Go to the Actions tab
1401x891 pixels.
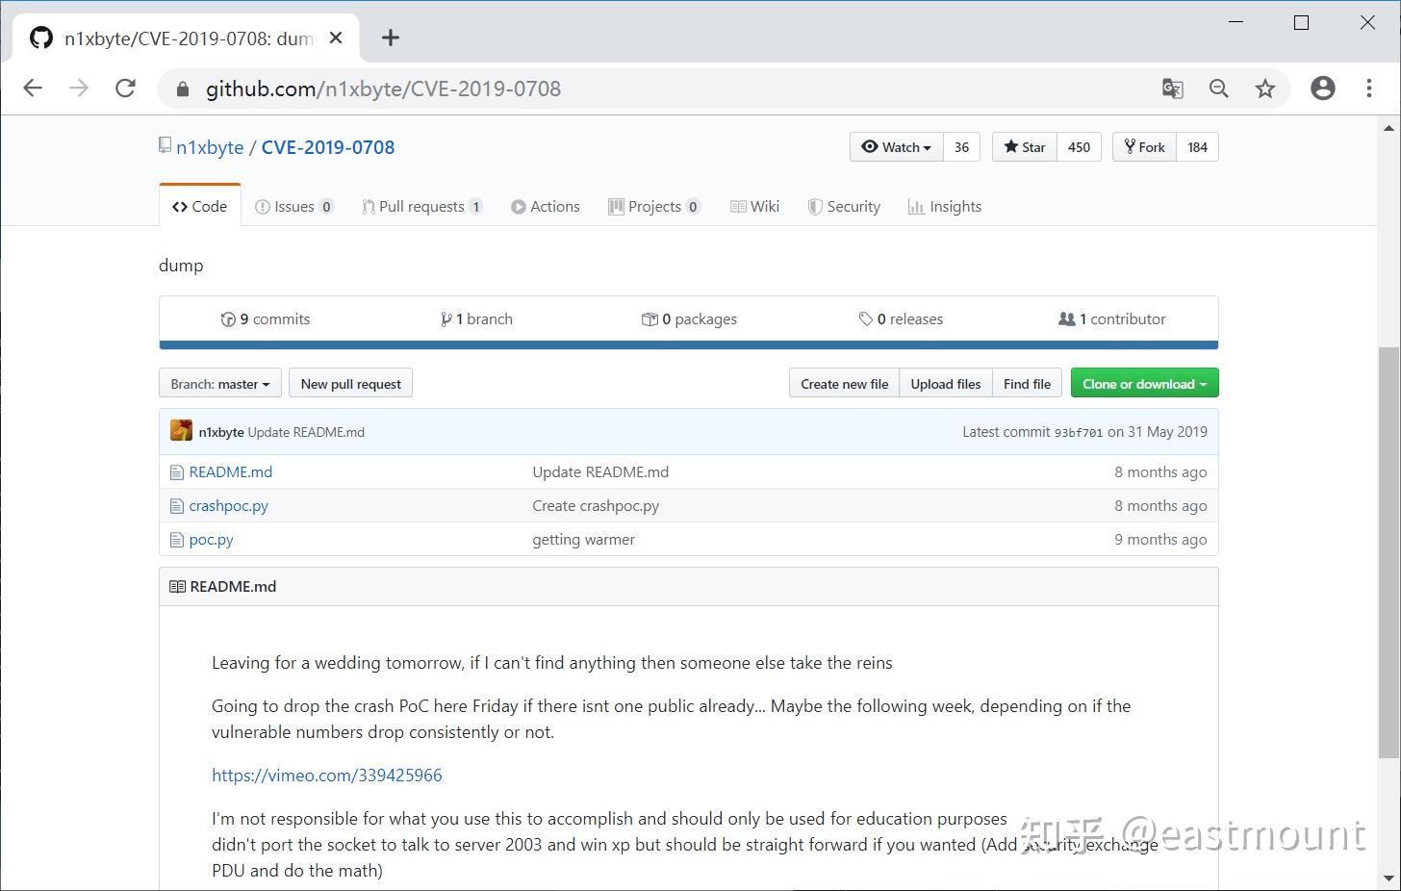[x=546, y=206]
